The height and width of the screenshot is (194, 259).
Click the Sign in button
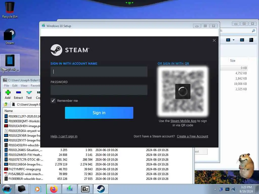99,113
